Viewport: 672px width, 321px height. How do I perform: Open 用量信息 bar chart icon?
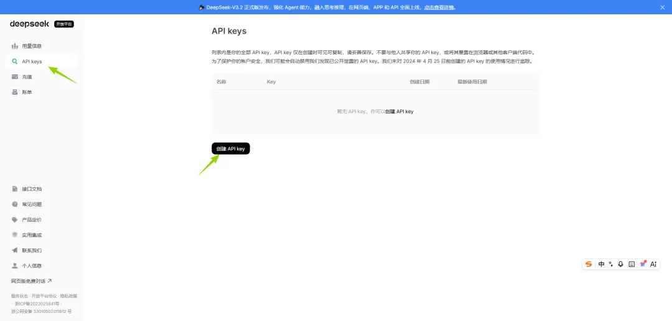tap(14, 46)
